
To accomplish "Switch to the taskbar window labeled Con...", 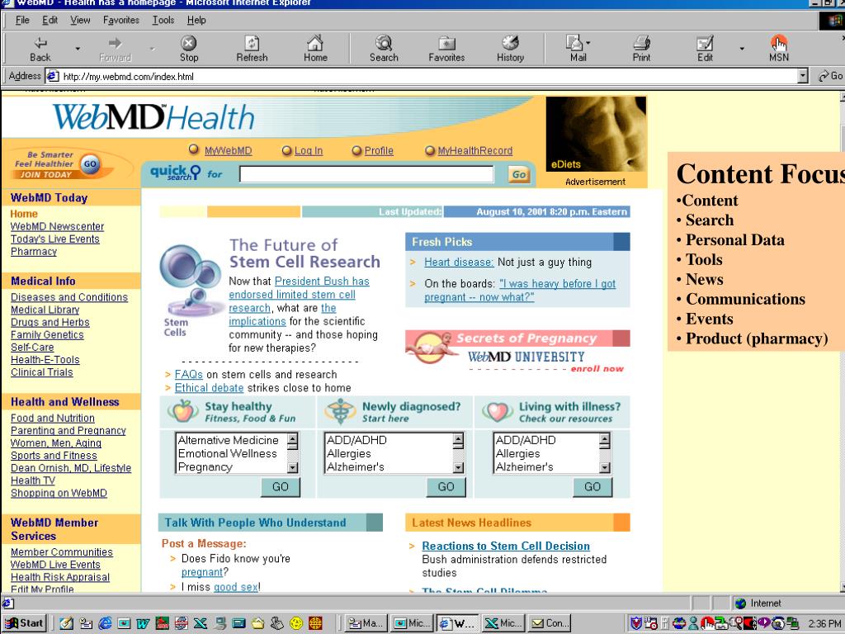I will coord(550,623).
